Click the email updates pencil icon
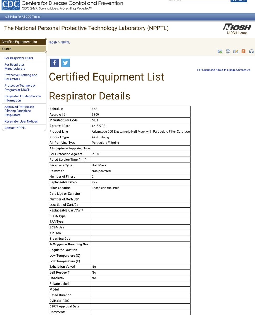Screen dimensions: 255x315 click(x=236, y=51)
